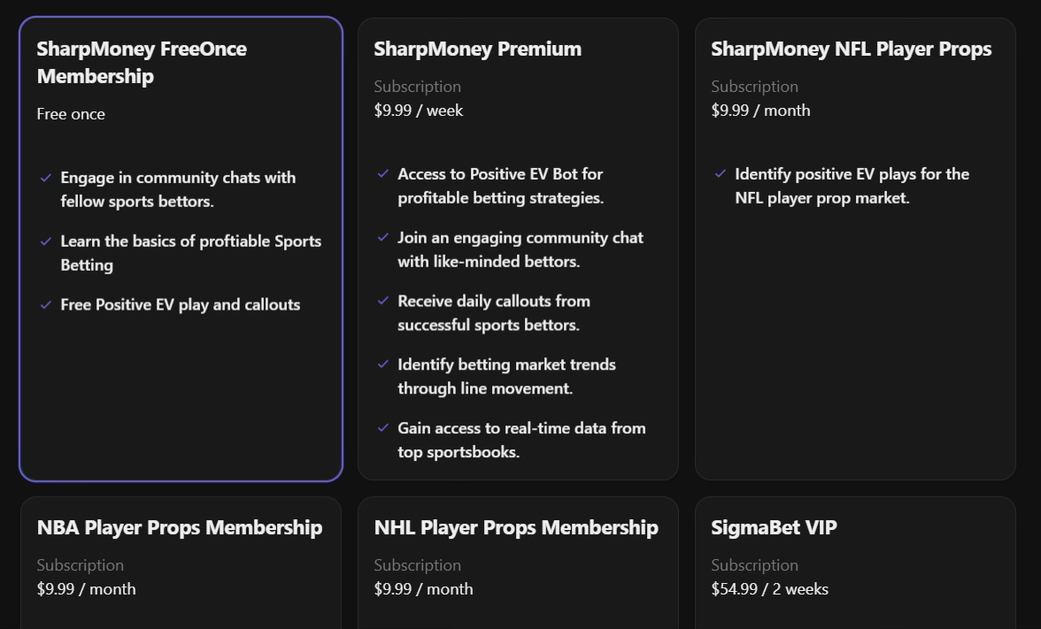
Task: Click "Subscription" label under SigmaBet VIP
Action: coord(755,565)
